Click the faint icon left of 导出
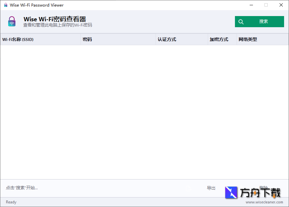 click(188, 188)
